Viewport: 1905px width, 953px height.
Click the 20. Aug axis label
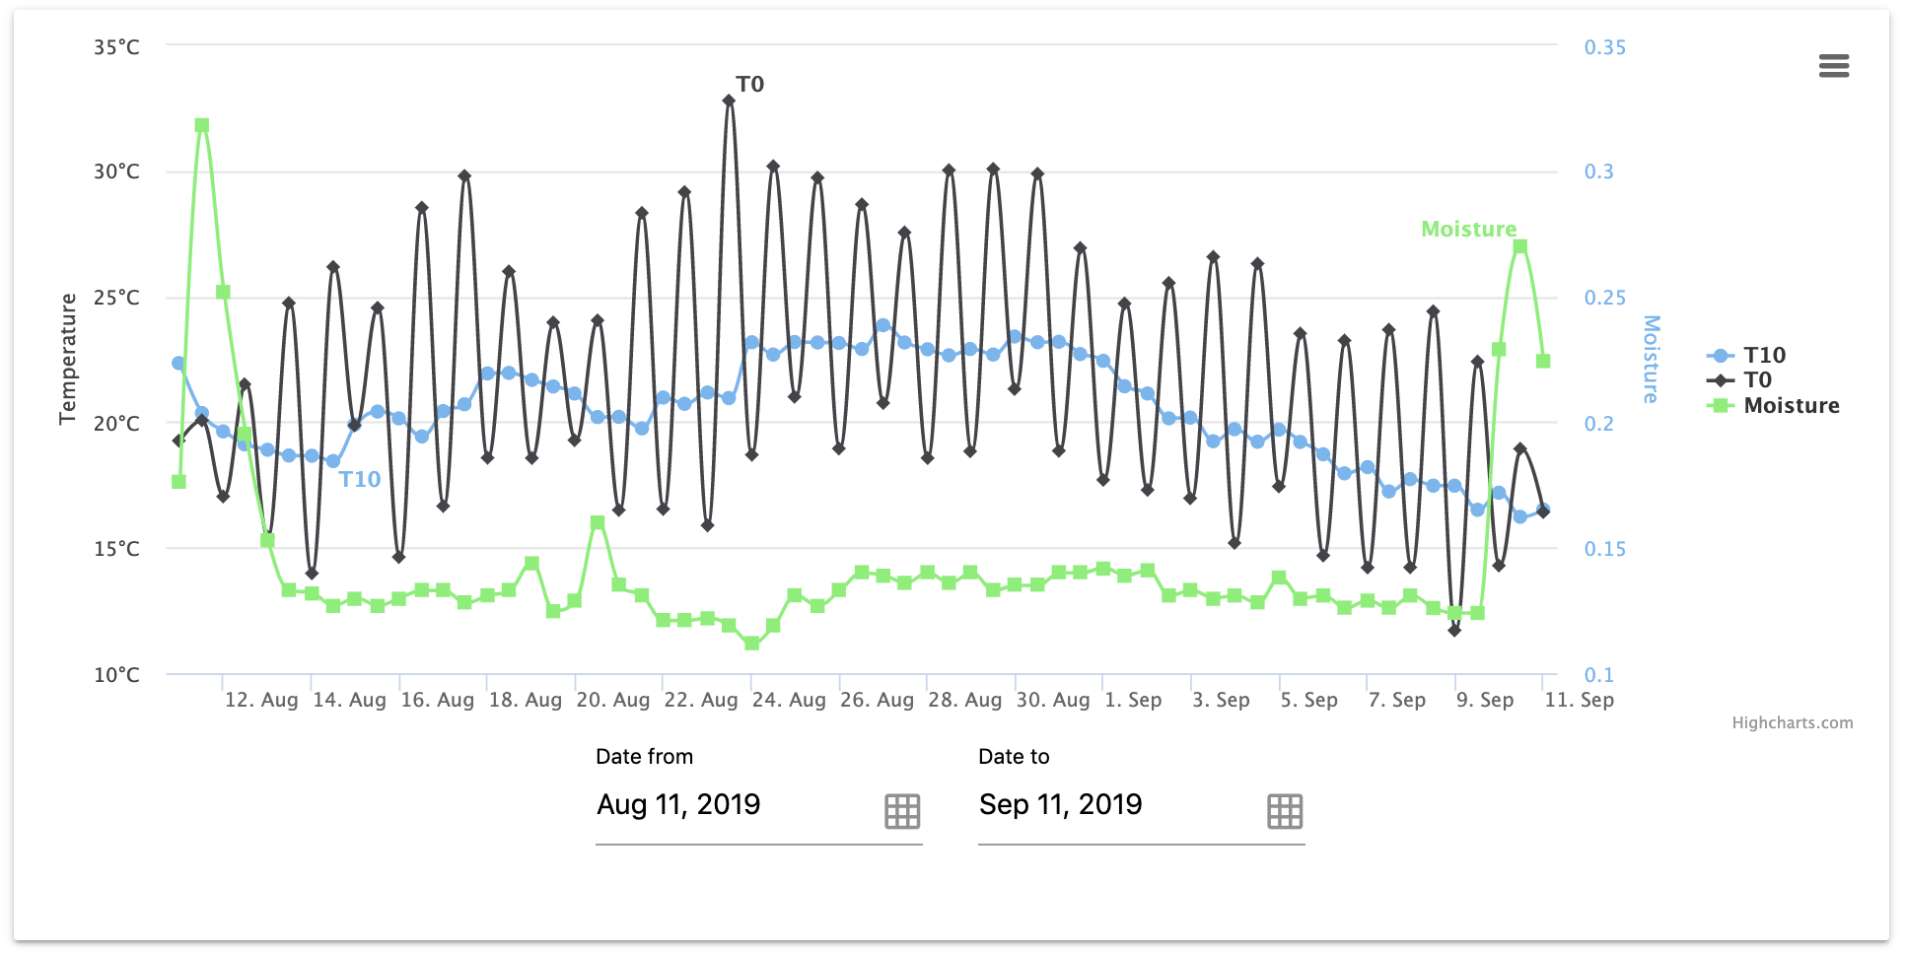[612, 700]
